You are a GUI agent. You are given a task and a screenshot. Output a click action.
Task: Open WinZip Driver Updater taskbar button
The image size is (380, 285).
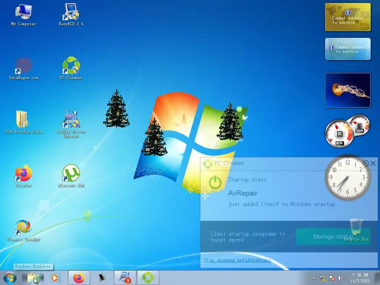125,278
